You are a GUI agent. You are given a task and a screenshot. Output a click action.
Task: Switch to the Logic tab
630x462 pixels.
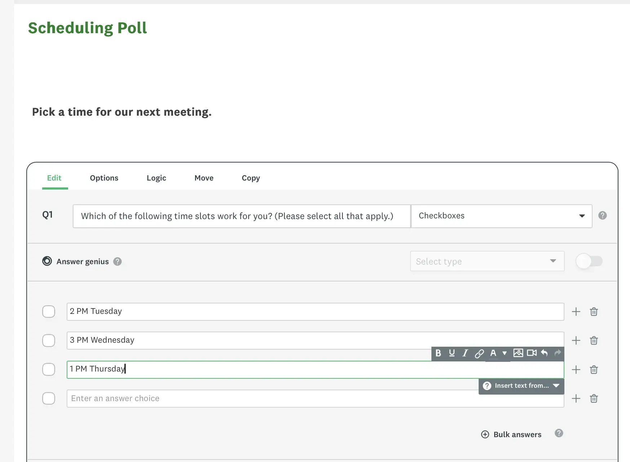(156, 178)
